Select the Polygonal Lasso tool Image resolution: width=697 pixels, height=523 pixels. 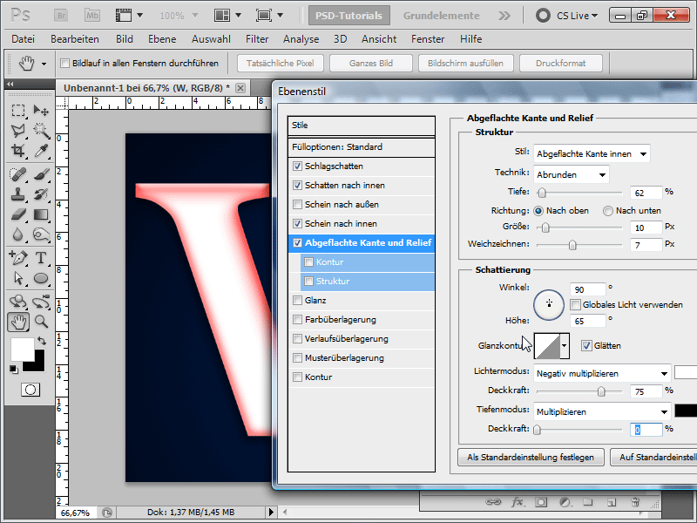(x=18, y=130)
